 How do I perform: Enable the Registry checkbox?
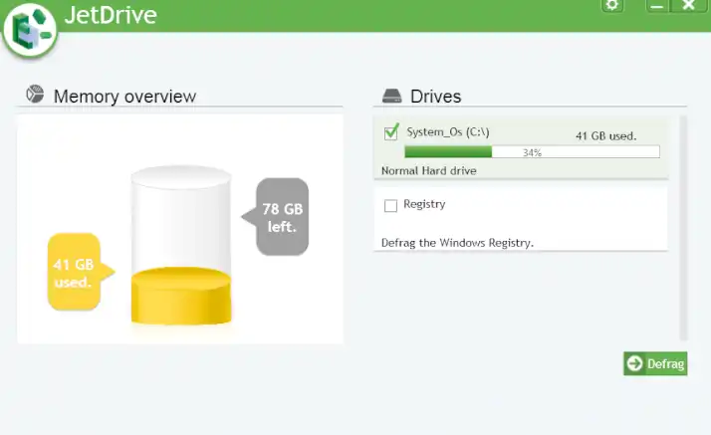pos(390,205)
